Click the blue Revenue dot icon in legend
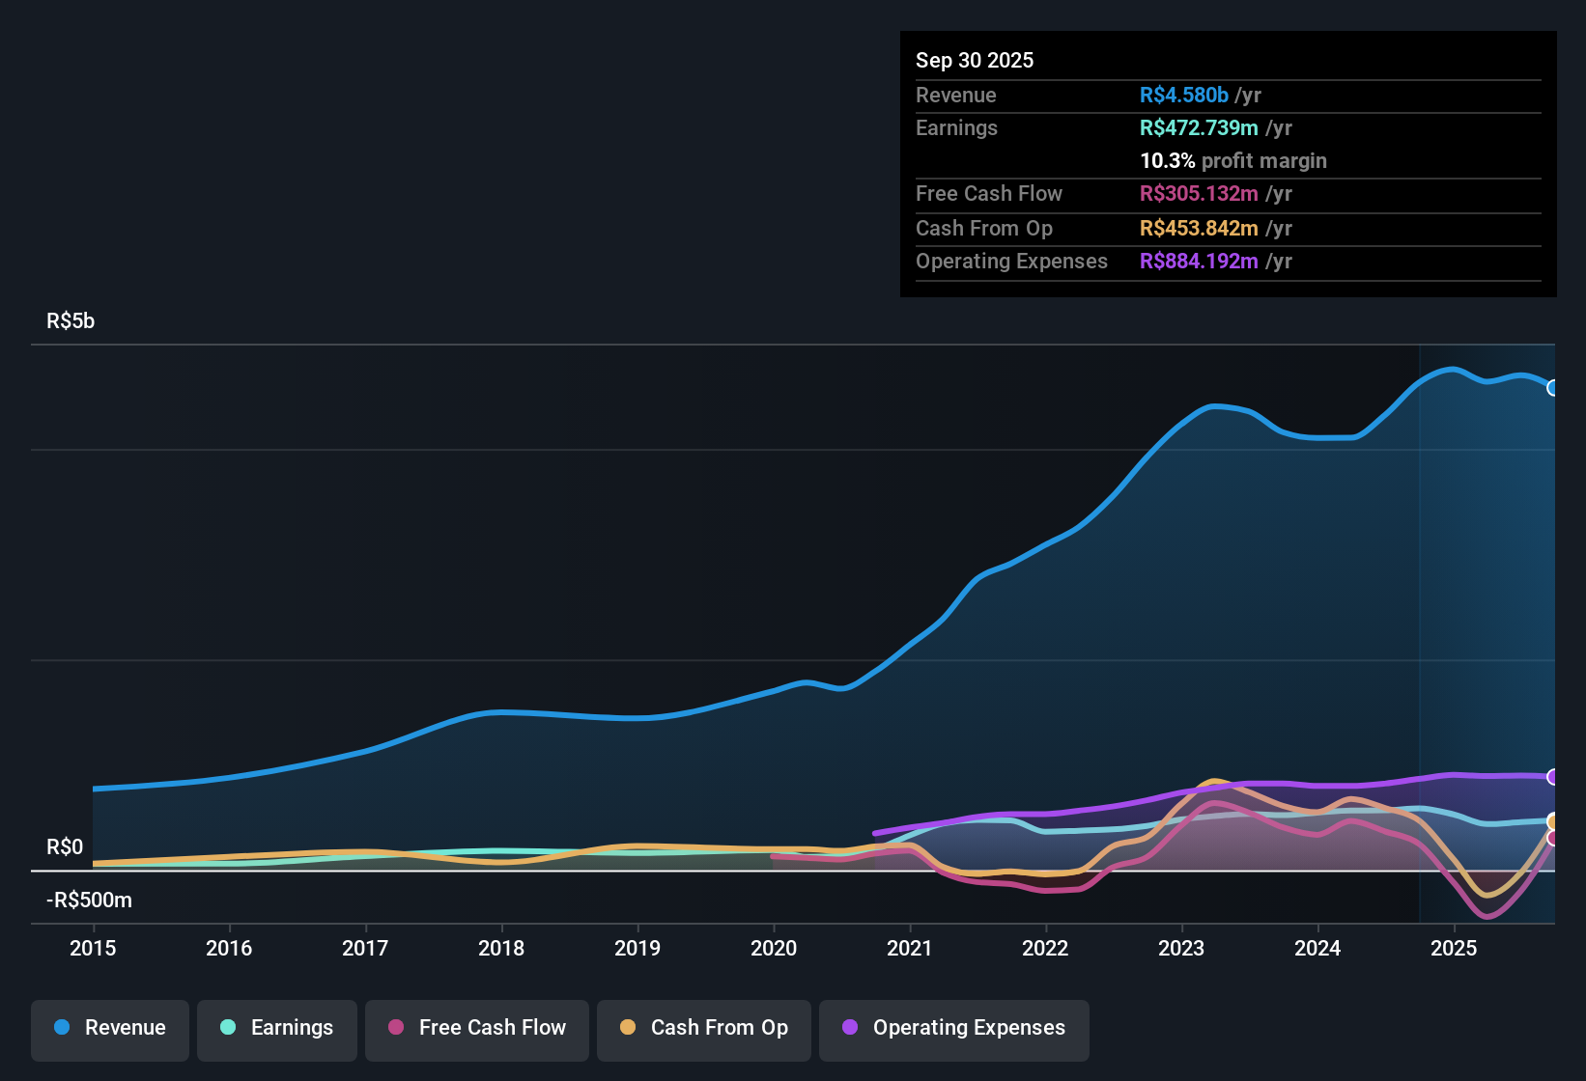1586x1081 pixels. 61,1028
